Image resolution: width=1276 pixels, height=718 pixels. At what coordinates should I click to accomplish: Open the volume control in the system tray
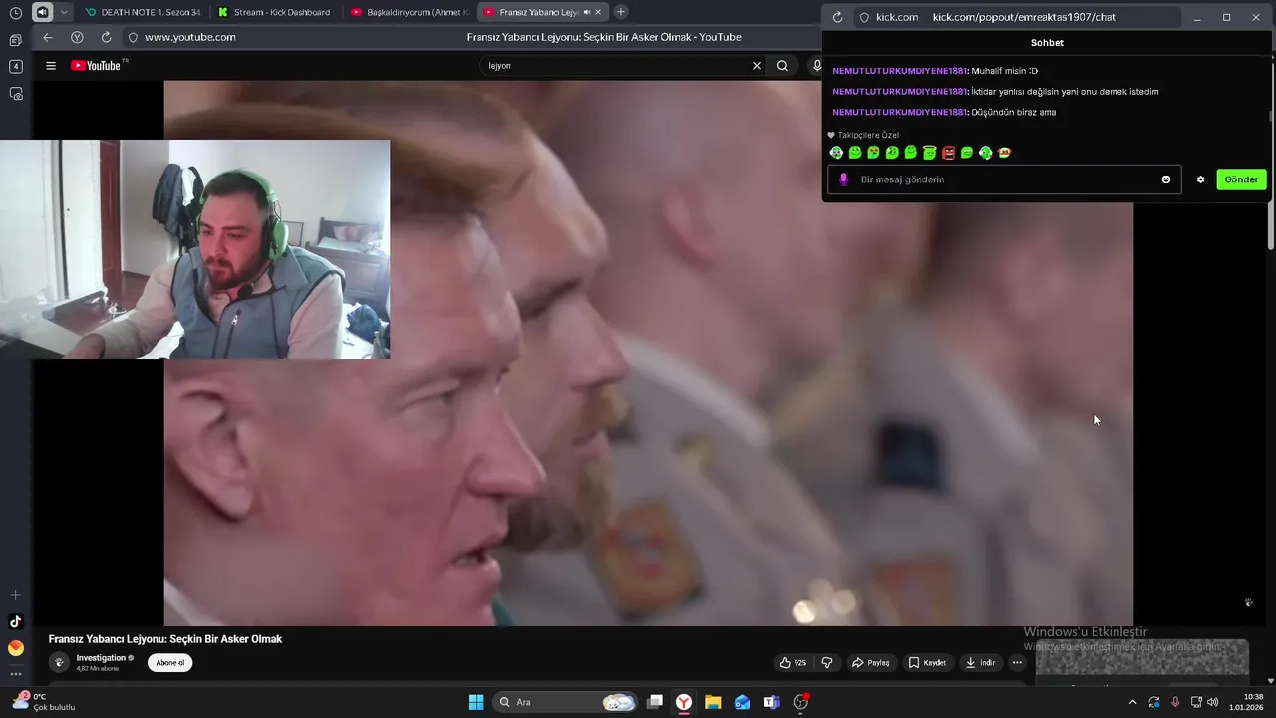click(x=1213, y=702)
